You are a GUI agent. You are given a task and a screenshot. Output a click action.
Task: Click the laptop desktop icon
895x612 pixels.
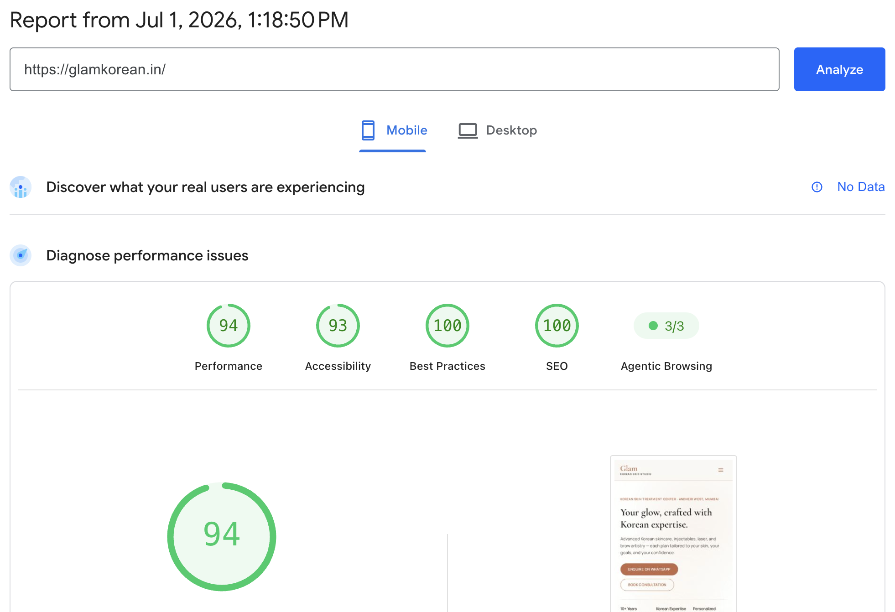[468, 131]
